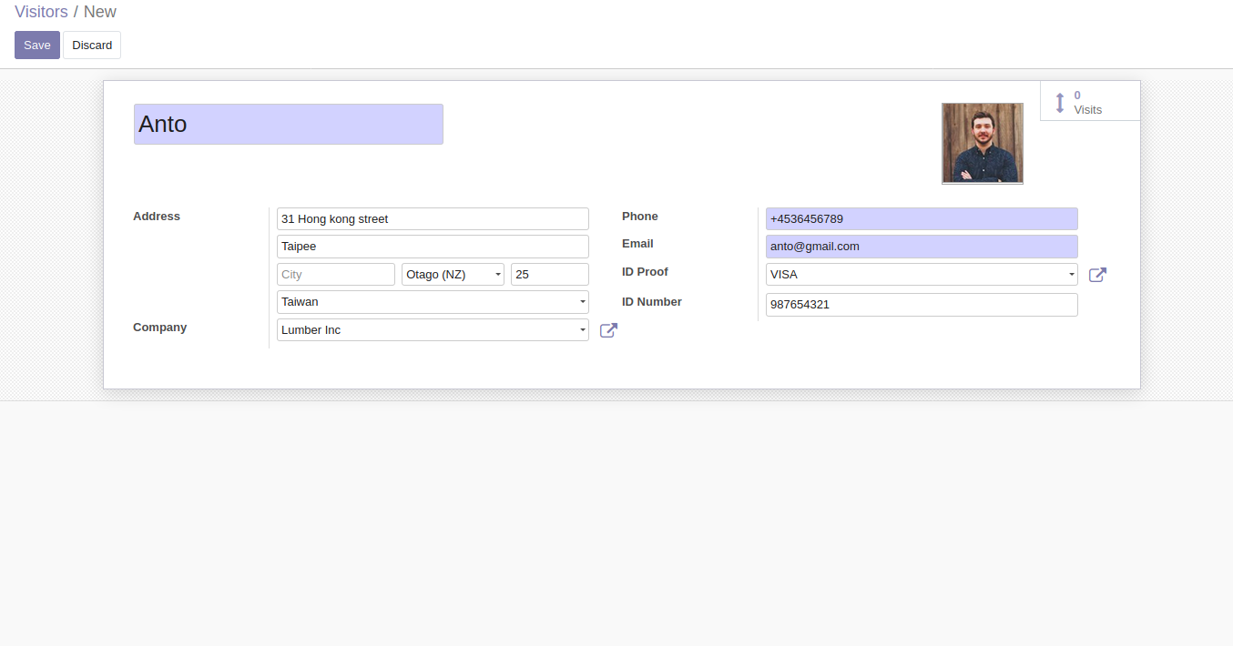Open the VISA ID Proof dropdown
The image size is (1233, 646).
(1071, 275)
